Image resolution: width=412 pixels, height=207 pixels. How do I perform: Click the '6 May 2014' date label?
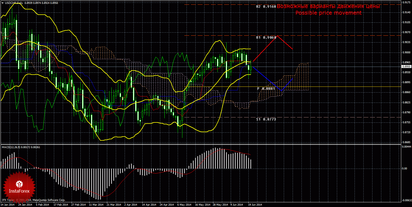point(184,205)
